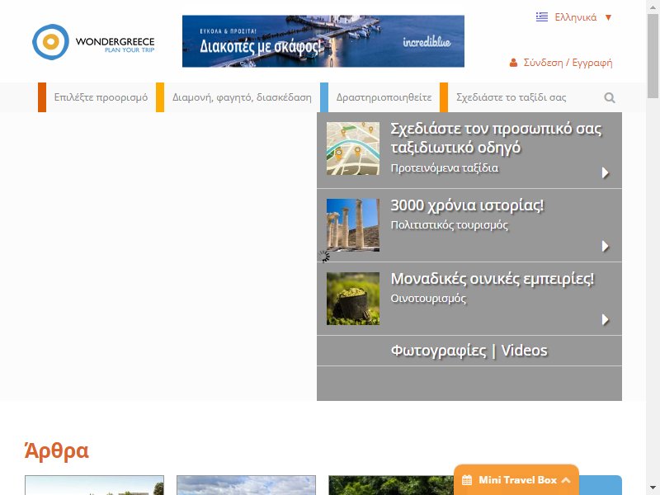The width and height of the screenshot is (660, 495).
Task: Open the Σχεδιάστε το ταξίδι σας menu
Action: click(511, 97)
